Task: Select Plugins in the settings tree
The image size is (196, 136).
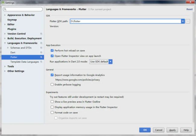Action: pyautogui.click(x=12, y=29)
